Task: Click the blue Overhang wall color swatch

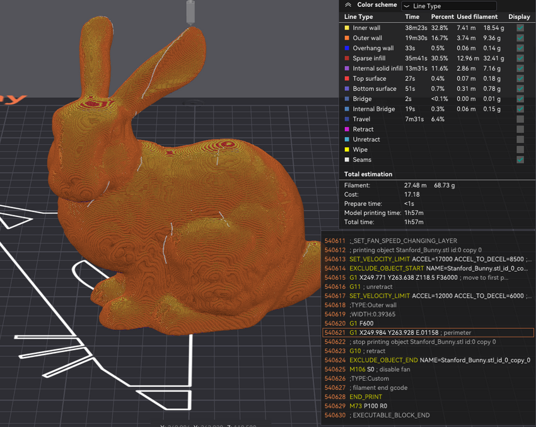Action: tap(347, 49)
